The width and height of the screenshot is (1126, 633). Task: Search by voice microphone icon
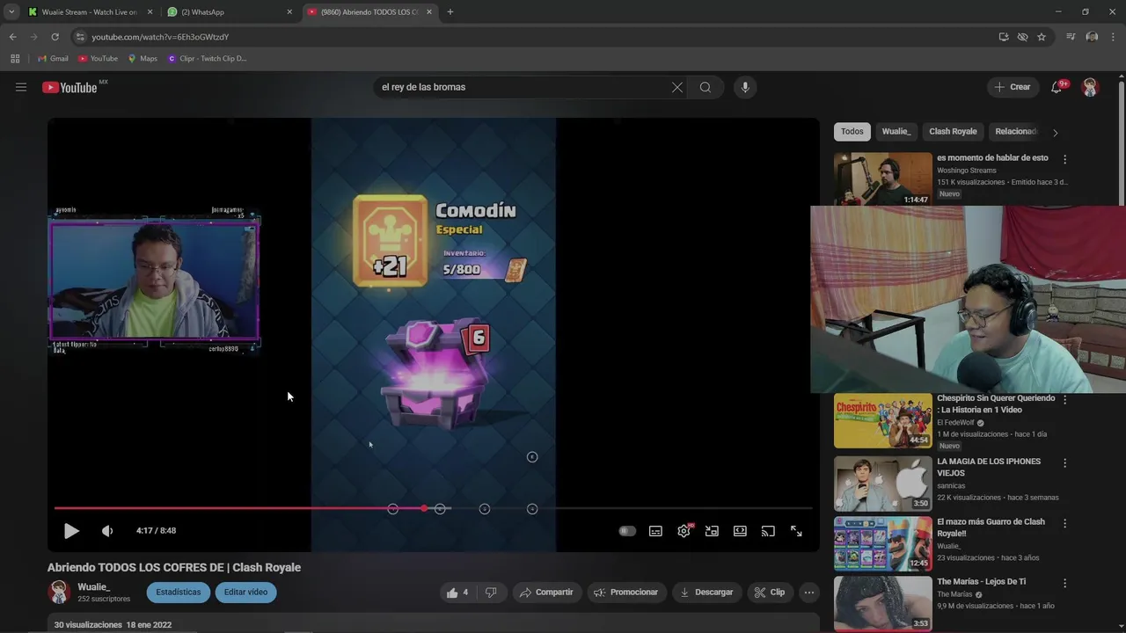745,87
